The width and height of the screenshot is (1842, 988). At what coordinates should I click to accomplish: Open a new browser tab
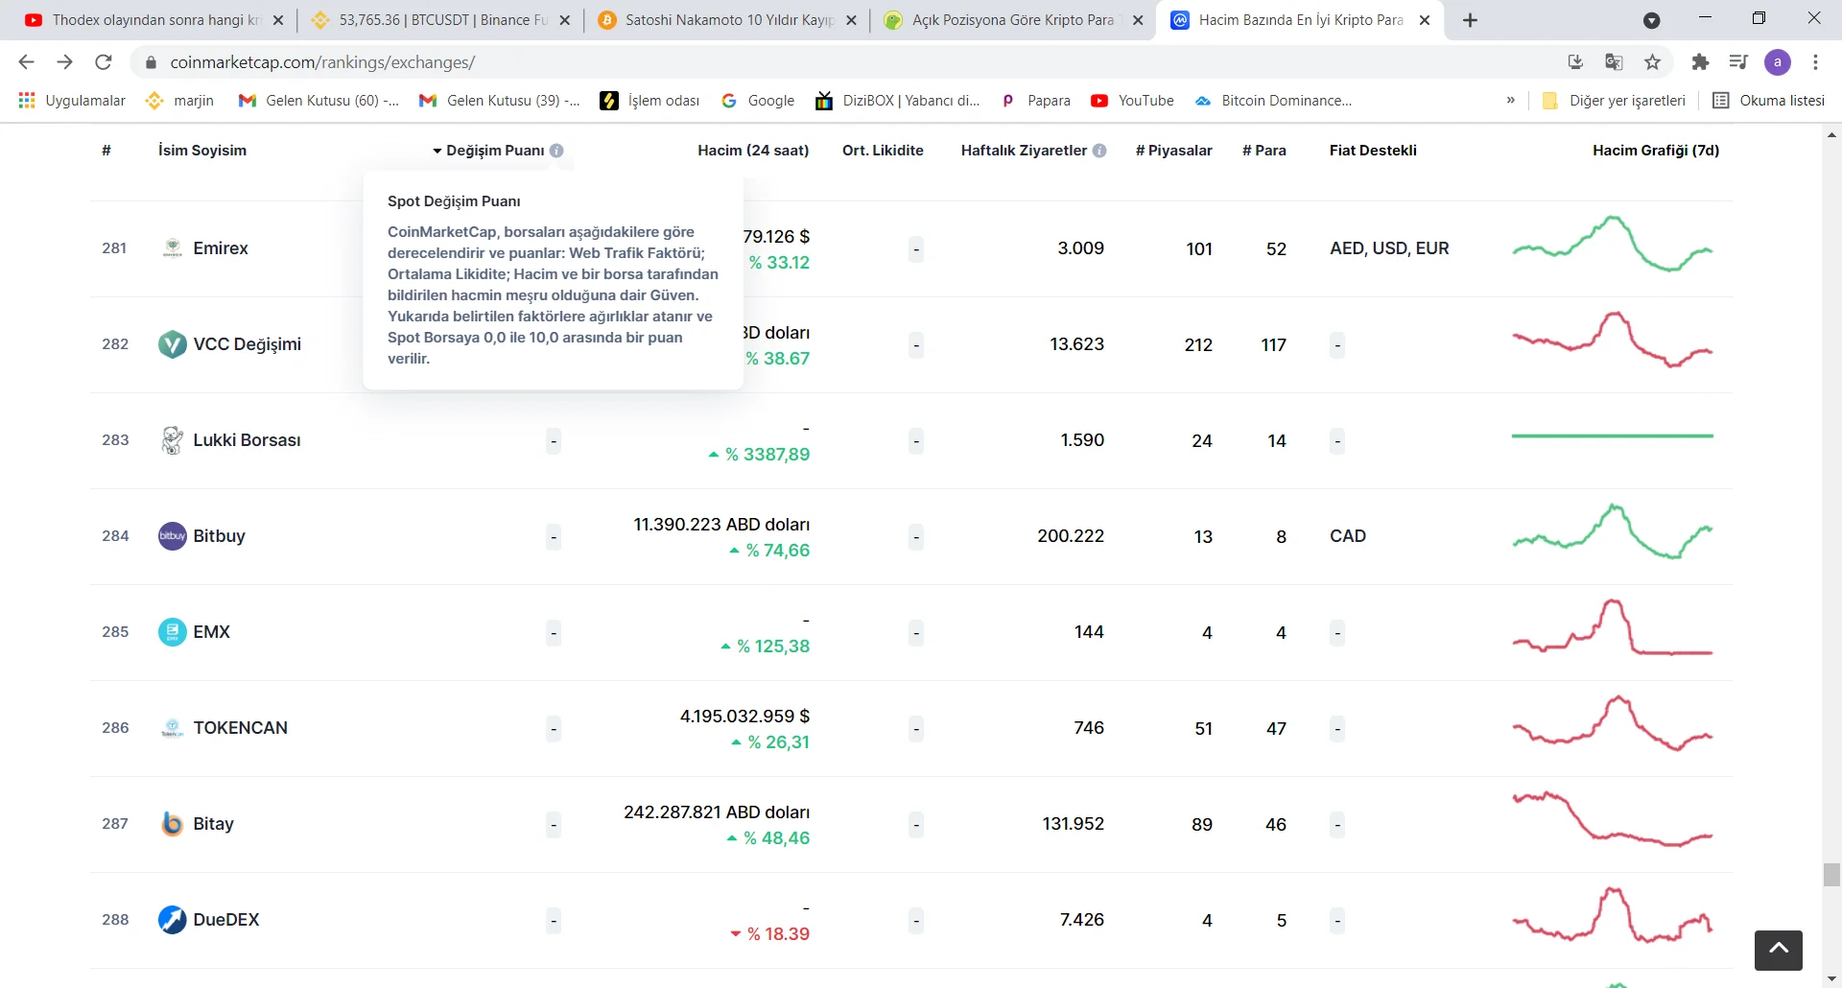1470,20
